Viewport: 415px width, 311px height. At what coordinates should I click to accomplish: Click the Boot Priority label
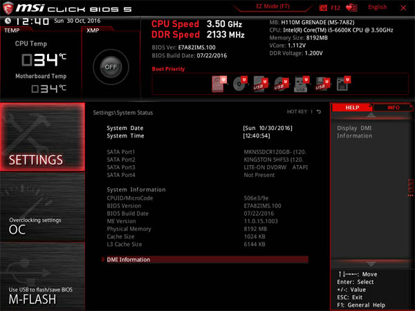tap(168, 69)
